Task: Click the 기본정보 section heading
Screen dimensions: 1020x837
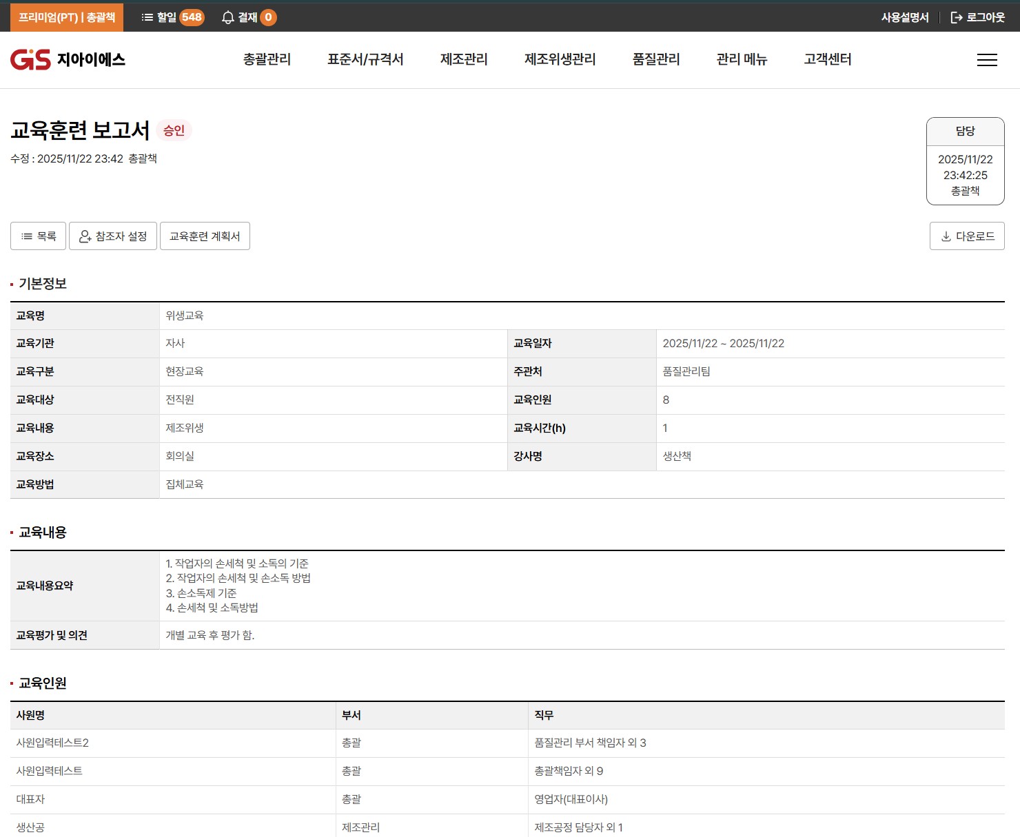Action: pos(43,284)
